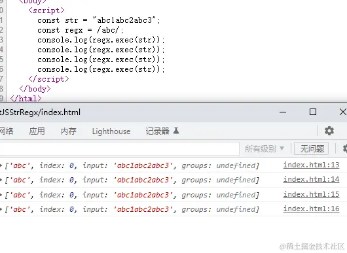347x253 pixels.
Task: Maximize the DevTools window
Action: tap(313, 112)
